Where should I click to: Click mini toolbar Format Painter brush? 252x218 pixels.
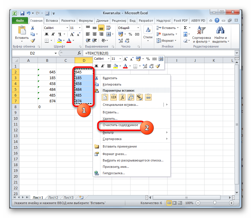pyautogui.click(x=158, y=66)
